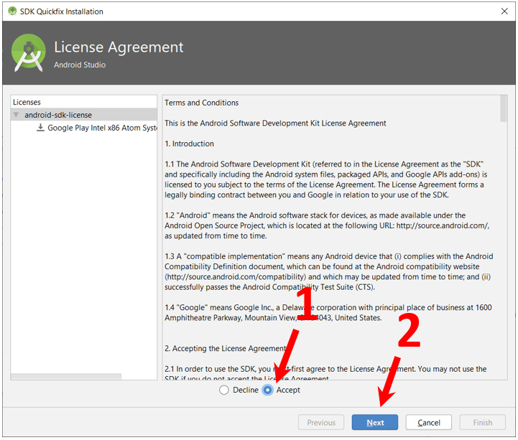The width and height of the screenshot is (518, 440).
Task: Click the Android Studio subtitle text
Action: 80,65
